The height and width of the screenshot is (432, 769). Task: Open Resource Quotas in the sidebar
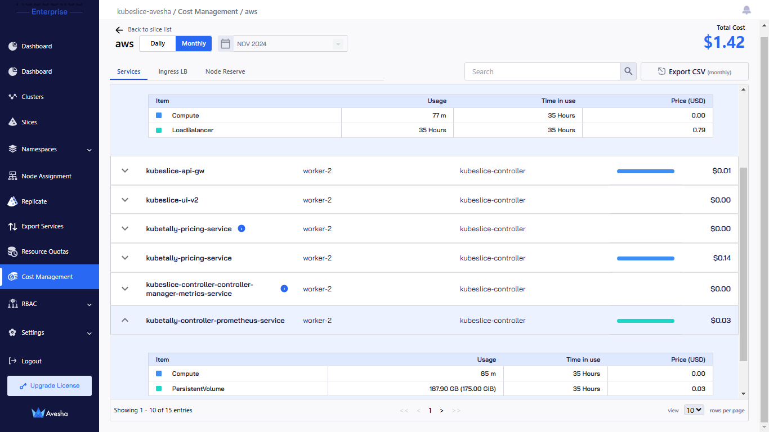tap(45, 251)
